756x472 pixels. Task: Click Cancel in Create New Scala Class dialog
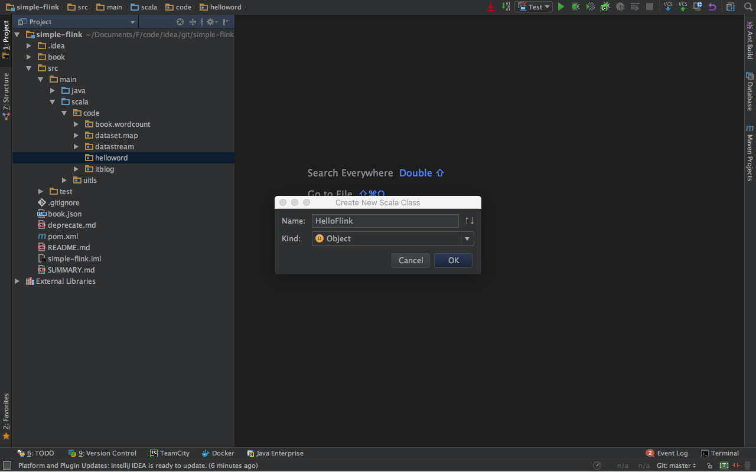[410, 260]
